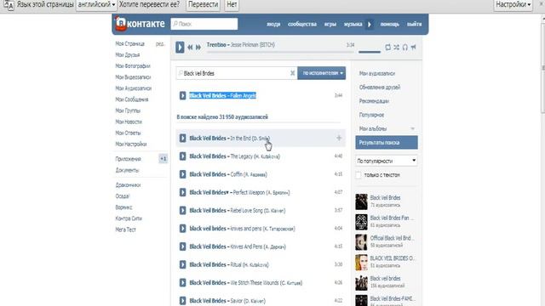Click the highlighted Fallen Angels track title
This screenshot has height=306, width=545.
coord(222,95)
